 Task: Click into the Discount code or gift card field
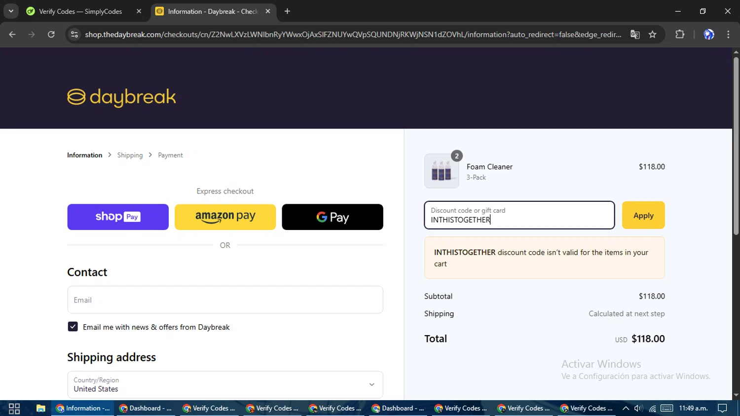click(x=519, y=215)
